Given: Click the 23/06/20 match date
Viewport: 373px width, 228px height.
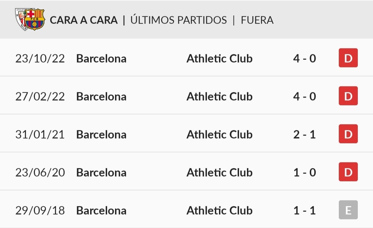Looking at the screenshot, I should [40, 172].
